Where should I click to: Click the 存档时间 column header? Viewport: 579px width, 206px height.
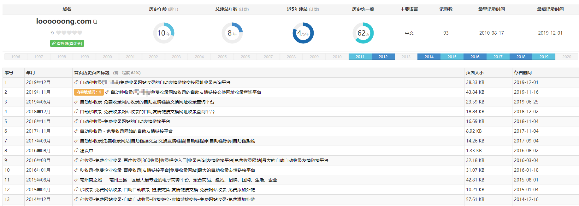(523, 73)
